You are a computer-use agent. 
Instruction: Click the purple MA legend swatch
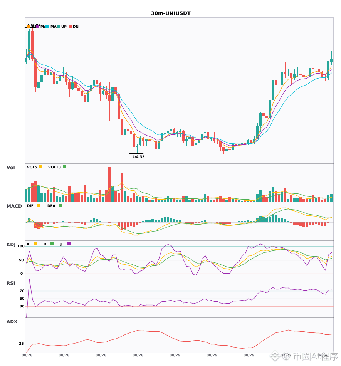pyautogui.click(x=38, y=27)
